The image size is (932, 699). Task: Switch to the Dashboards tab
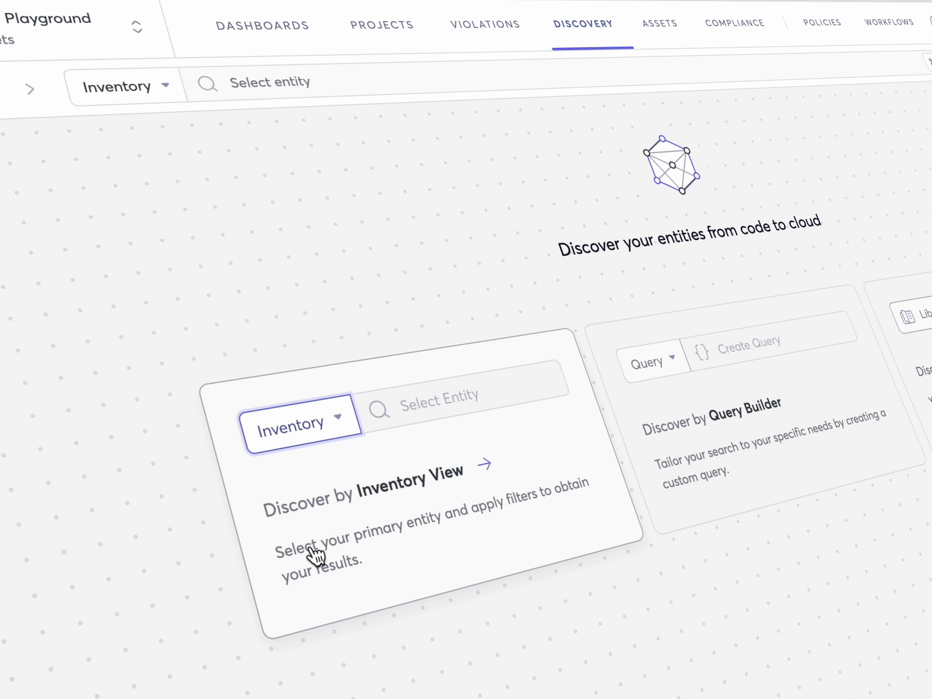262,26
